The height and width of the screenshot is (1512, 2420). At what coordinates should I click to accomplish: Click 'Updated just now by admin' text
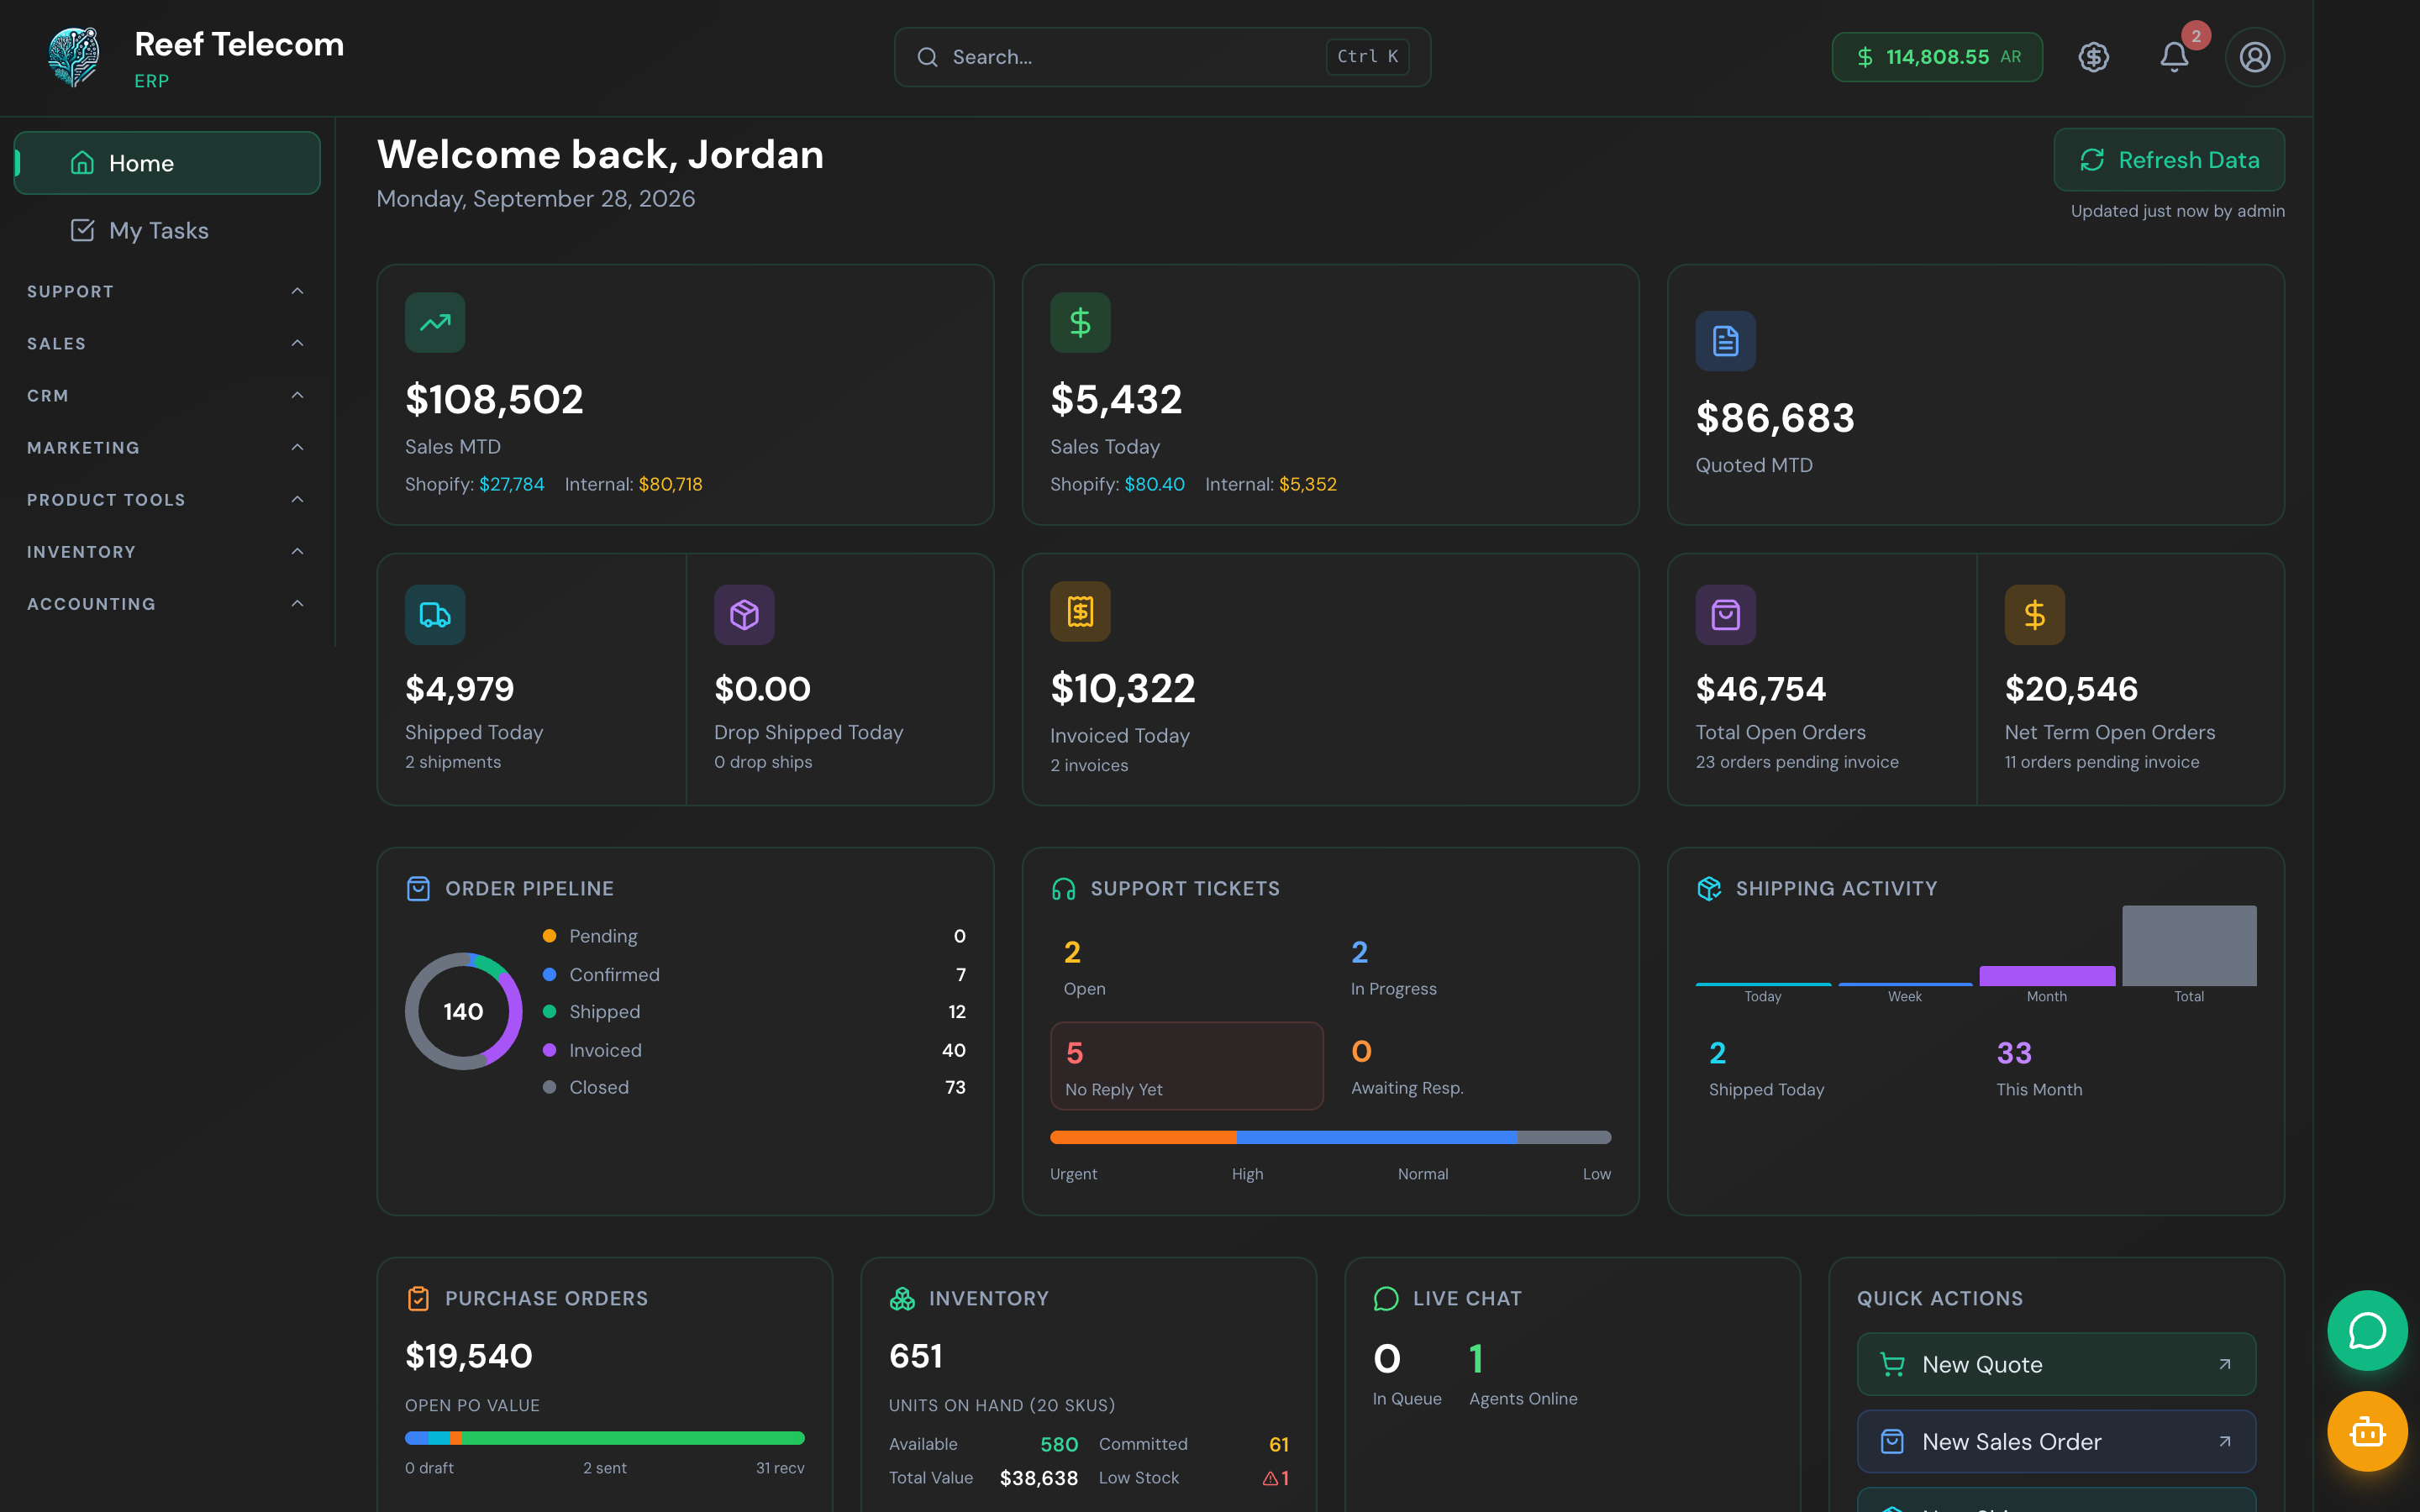2177,211
